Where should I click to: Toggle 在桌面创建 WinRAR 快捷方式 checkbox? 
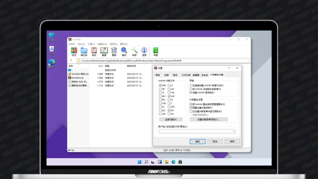tap(191, 85)
